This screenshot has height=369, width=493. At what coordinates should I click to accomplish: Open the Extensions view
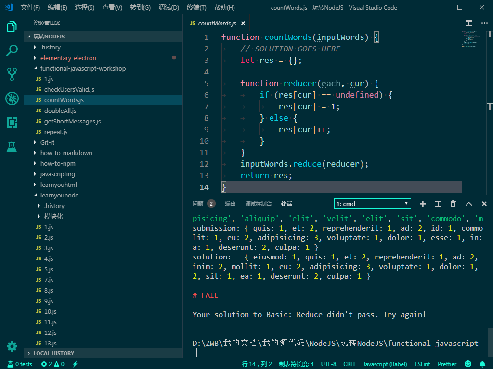click(12, 123)
